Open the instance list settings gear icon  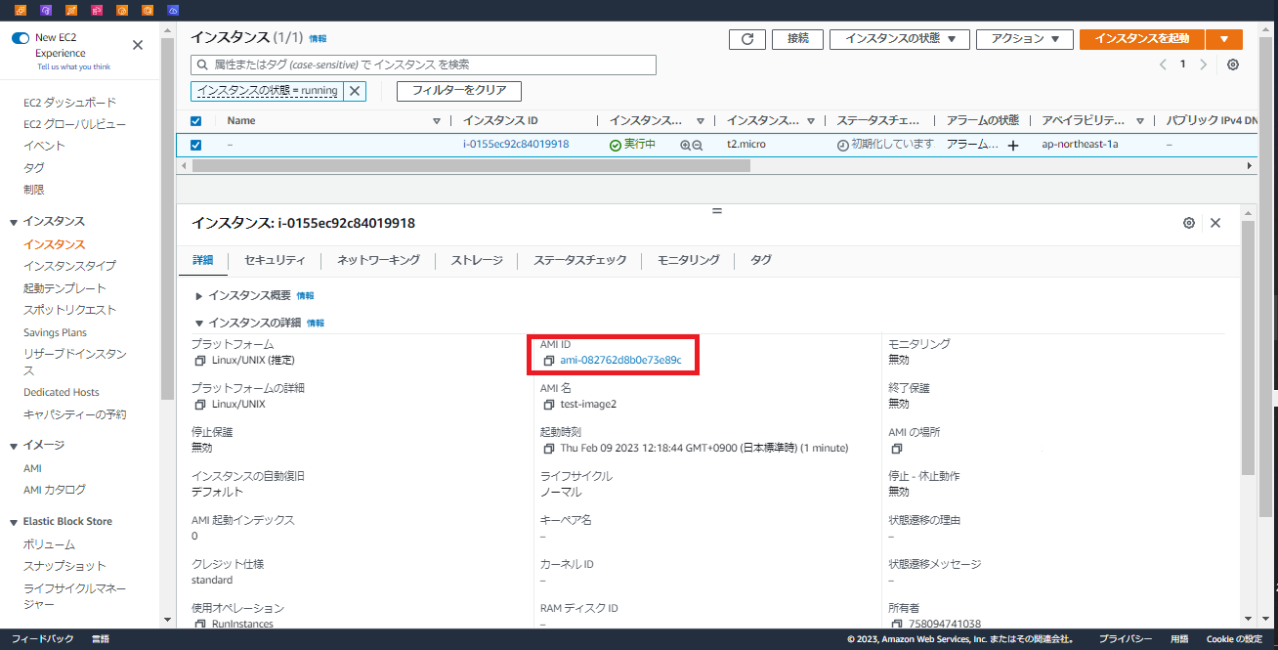(x=1232, y=65)
